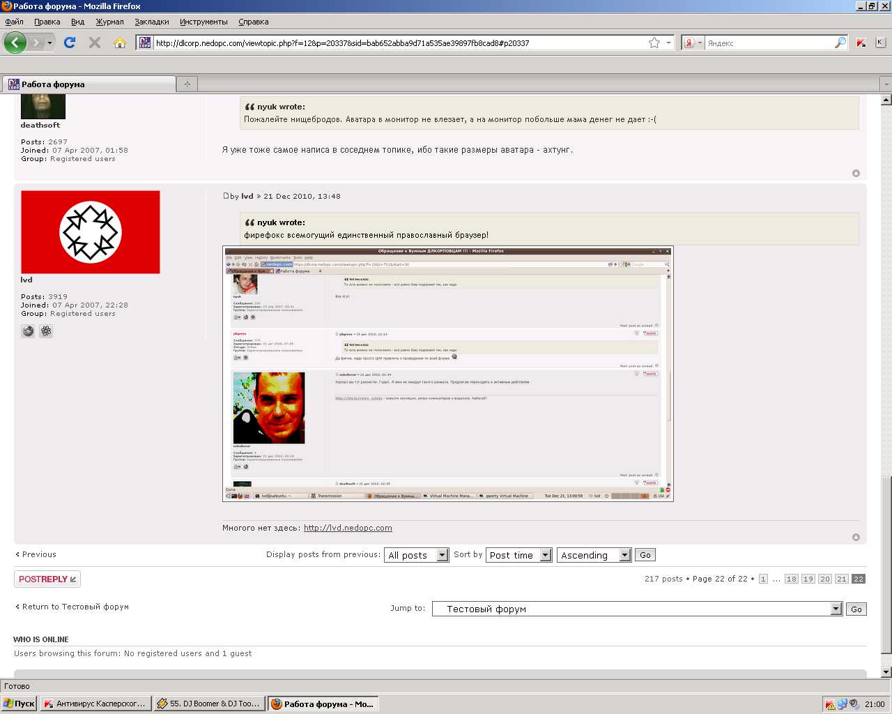Image resolution: width=892 pixels, height=714 pixels.
Task: Open the lvd.nedopc.com link
Action: tap(348, 528)
